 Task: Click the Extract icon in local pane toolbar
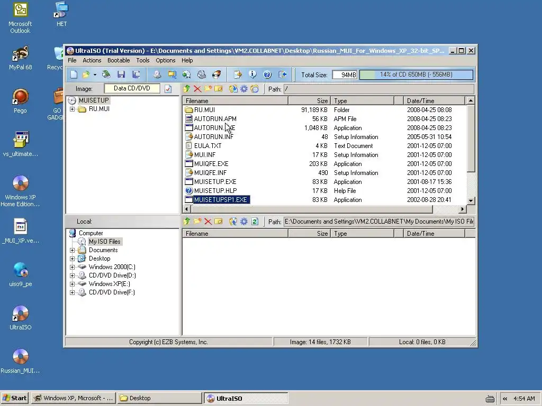click(233, 222)
